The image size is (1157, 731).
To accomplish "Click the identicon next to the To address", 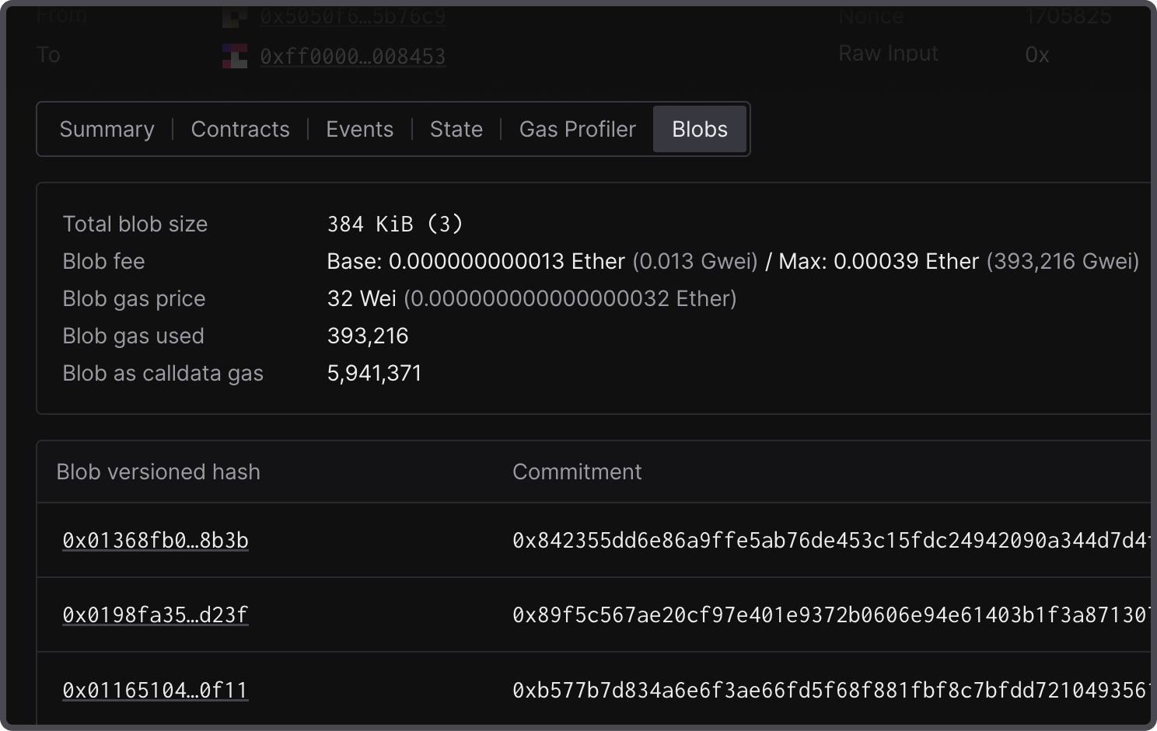I will (234, 56).
